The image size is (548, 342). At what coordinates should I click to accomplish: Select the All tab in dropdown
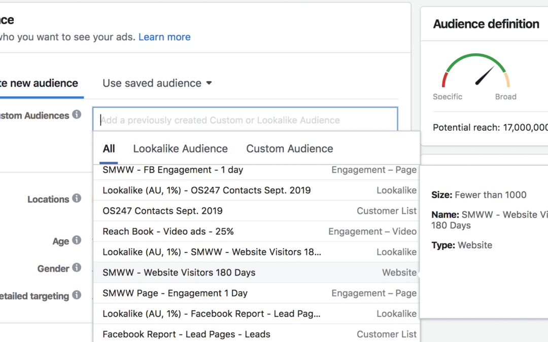pyautogui.click(x=109, y=149)
